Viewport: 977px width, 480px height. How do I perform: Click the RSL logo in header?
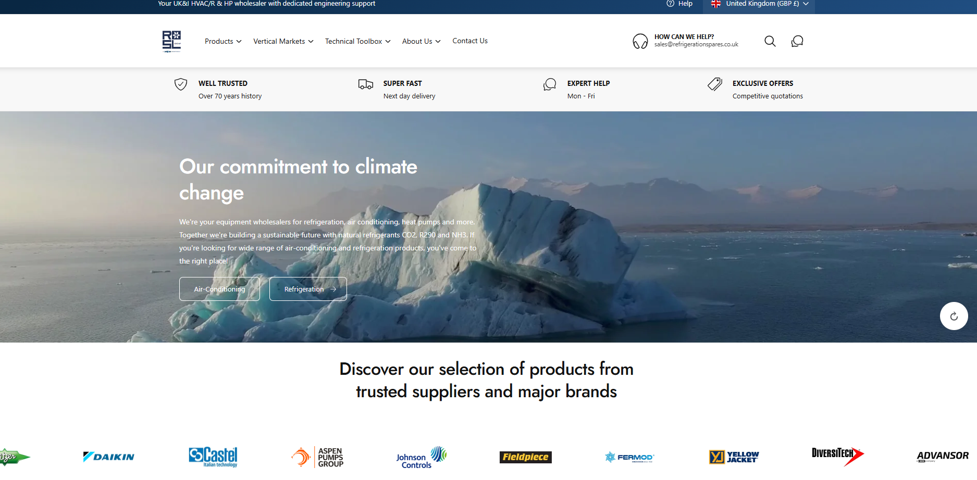point(171,41)
